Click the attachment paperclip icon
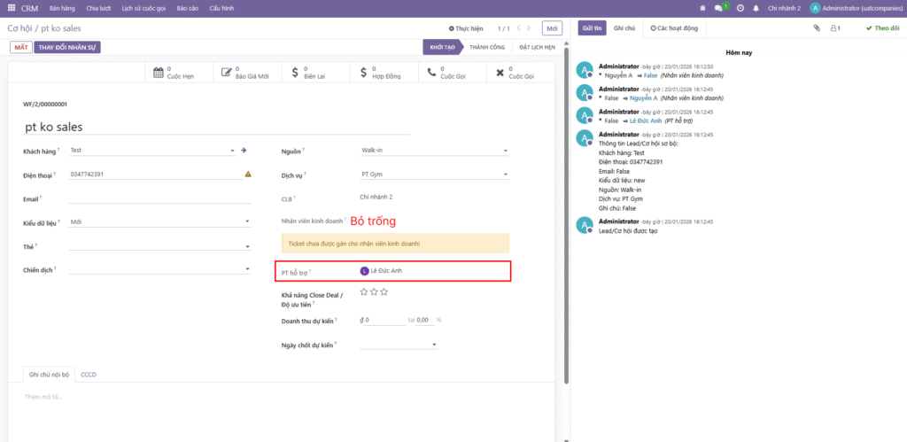This screenshot has width=907, height=442. pos(817,27)
